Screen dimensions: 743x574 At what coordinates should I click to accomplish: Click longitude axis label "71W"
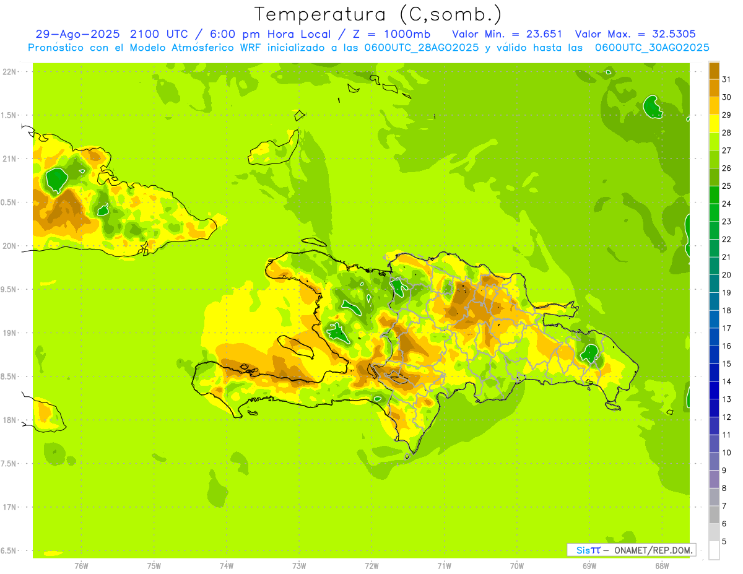(x=444, y=566)
